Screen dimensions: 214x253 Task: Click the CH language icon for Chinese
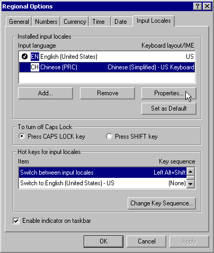point(35,67)
